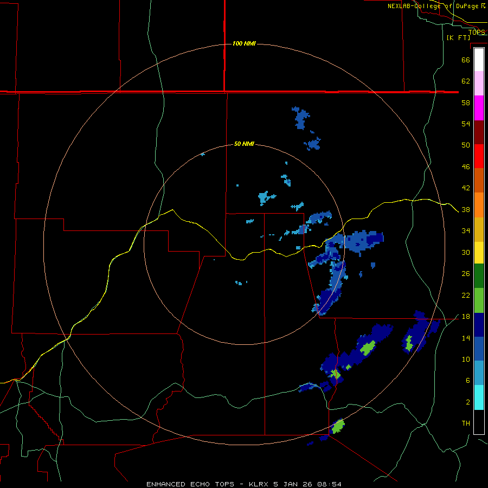Click the navy blue legend swatch

(479, 325)
